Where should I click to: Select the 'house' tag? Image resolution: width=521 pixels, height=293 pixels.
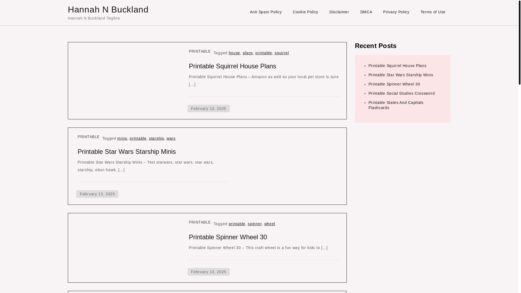[x=234, y=53]
